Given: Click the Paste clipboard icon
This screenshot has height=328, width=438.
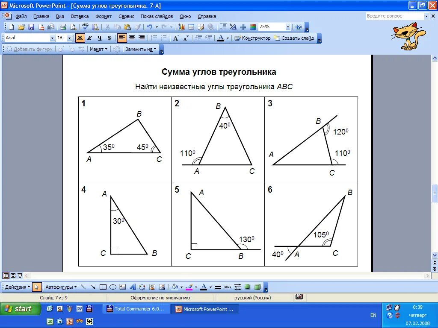Looking at the screenshot, I should tap(127, 27).
